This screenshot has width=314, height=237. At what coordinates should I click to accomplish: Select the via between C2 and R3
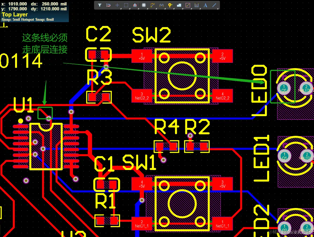(106, 67)
